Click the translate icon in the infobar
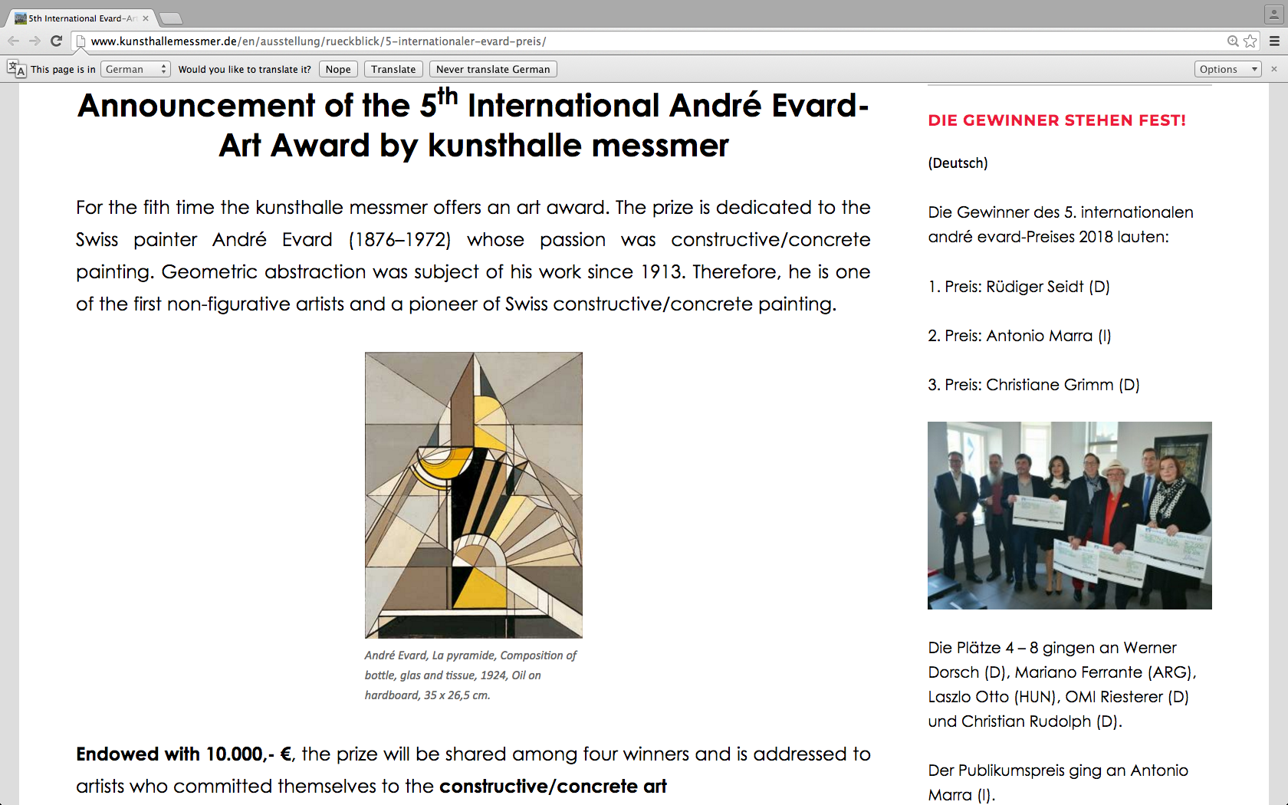Screen dimensions: 1288x805 [x=16, y=69]
